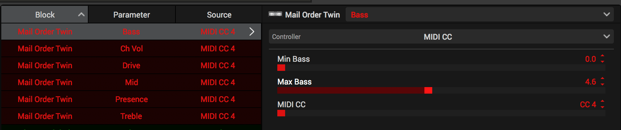This screenshot has height=130, width=621.
Task: Sort by the Parameter column header
Action: pyautogui.click(x=131, y=15)
